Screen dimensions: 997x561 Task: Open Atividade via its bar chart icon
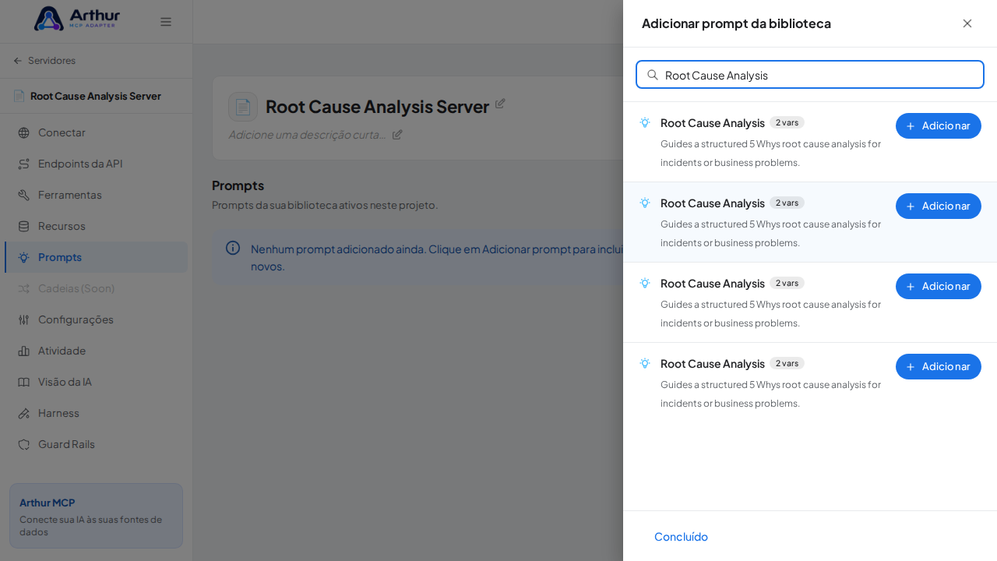point(23,351)
